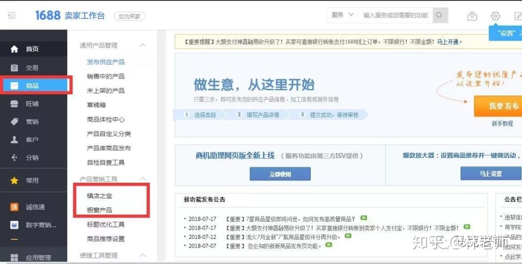The image size is (522, 264).
Task: Click the 切为买家 switch button
Action: point(130,16)
